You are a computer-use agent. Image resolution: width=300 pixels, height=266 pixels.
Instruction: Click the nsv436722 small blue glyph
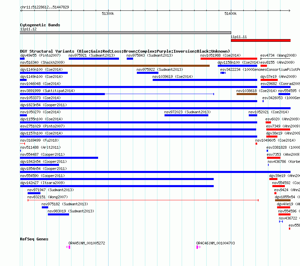coord(281,221)
